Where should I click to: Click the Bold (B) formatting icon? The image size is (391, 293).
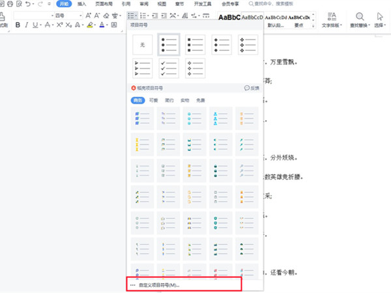(18, 25)
